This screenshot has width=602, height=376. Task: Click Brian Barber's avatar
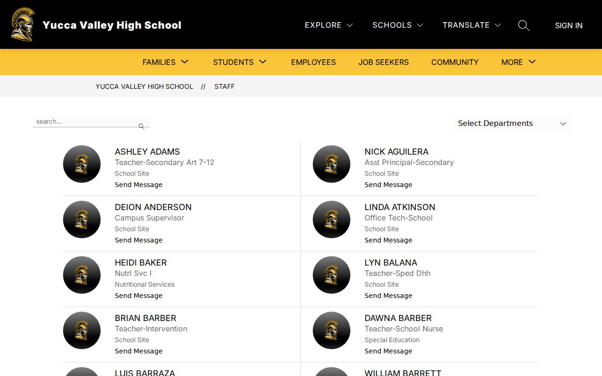point(82,330)
